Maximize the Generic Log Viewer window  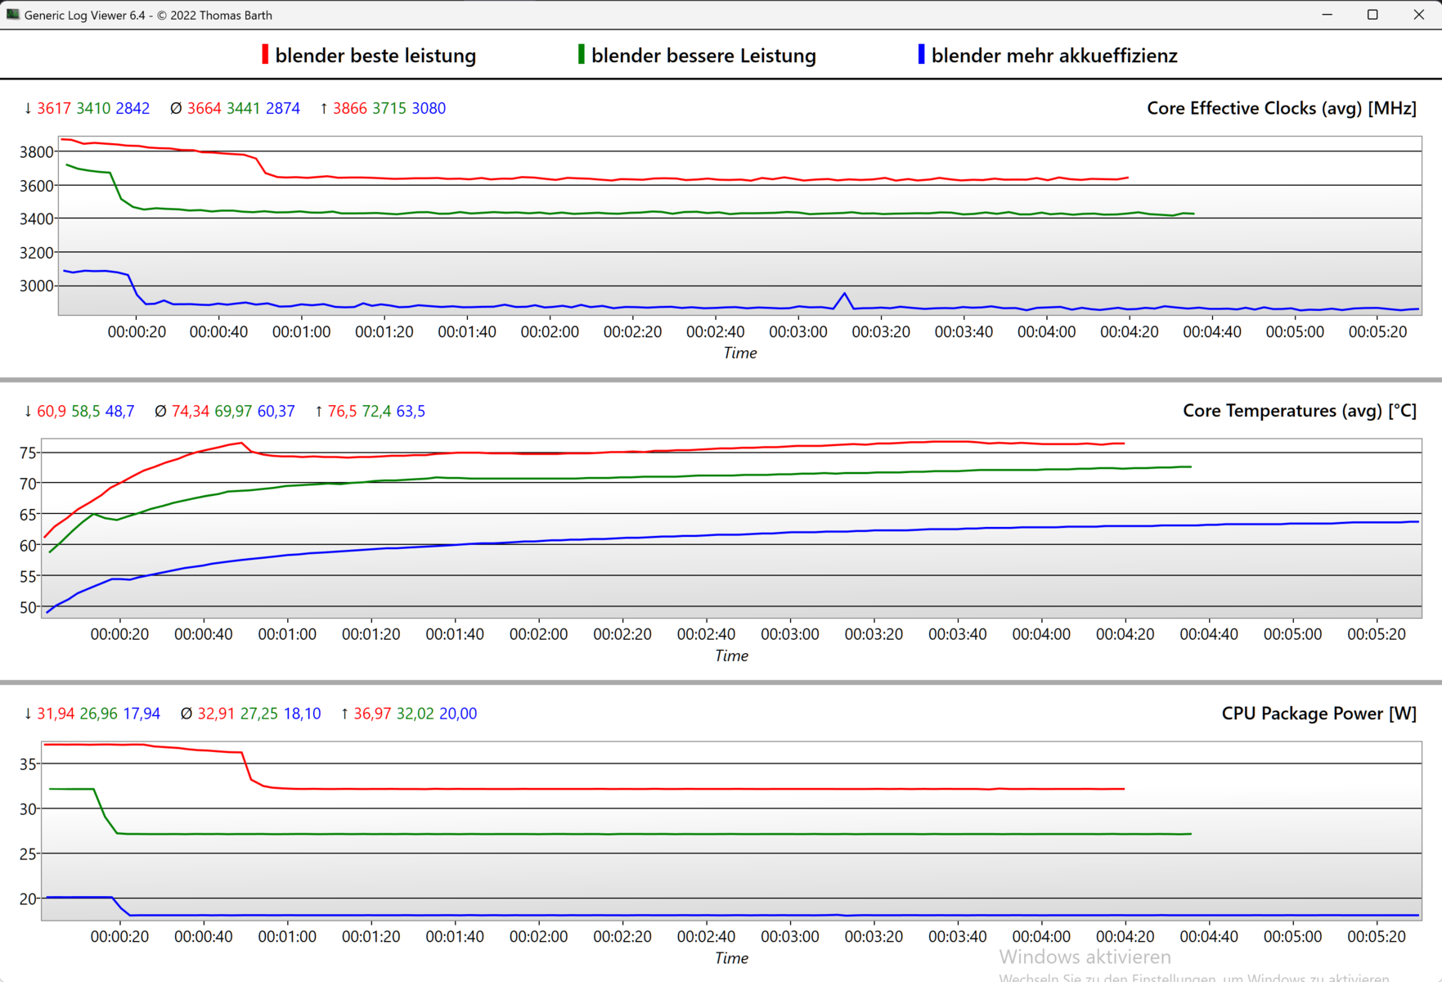(x=1372, y=15)
